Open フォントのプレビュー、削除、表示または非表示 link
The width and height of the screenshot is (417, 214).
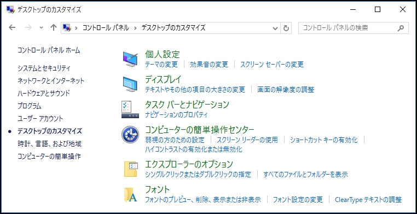click(203, 200)
